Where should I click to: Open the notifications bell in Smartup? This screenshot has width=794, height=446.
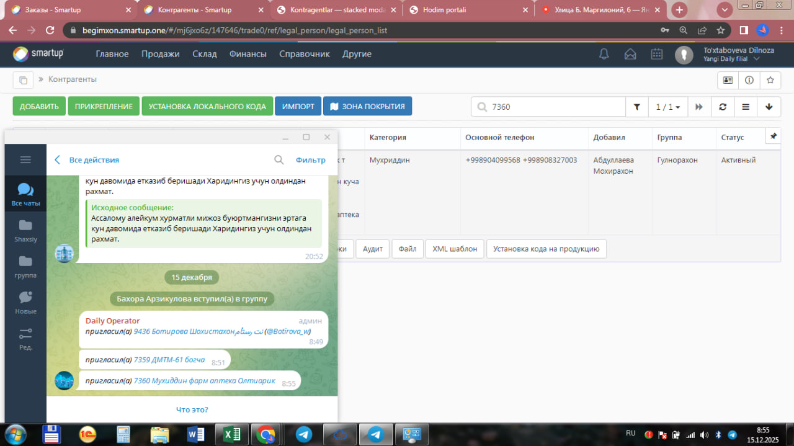coord(604,54)
